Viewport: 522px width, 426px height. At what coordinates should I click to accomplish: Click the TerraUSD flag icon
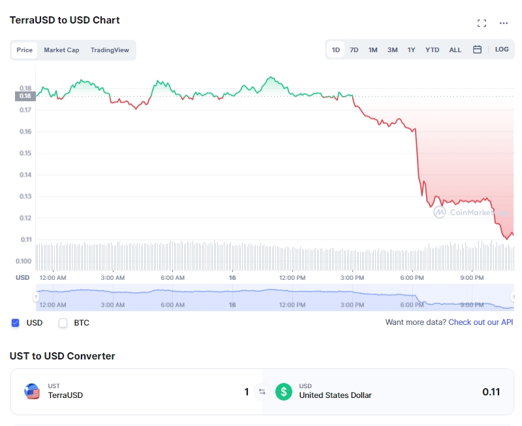(x=32, y=391)
